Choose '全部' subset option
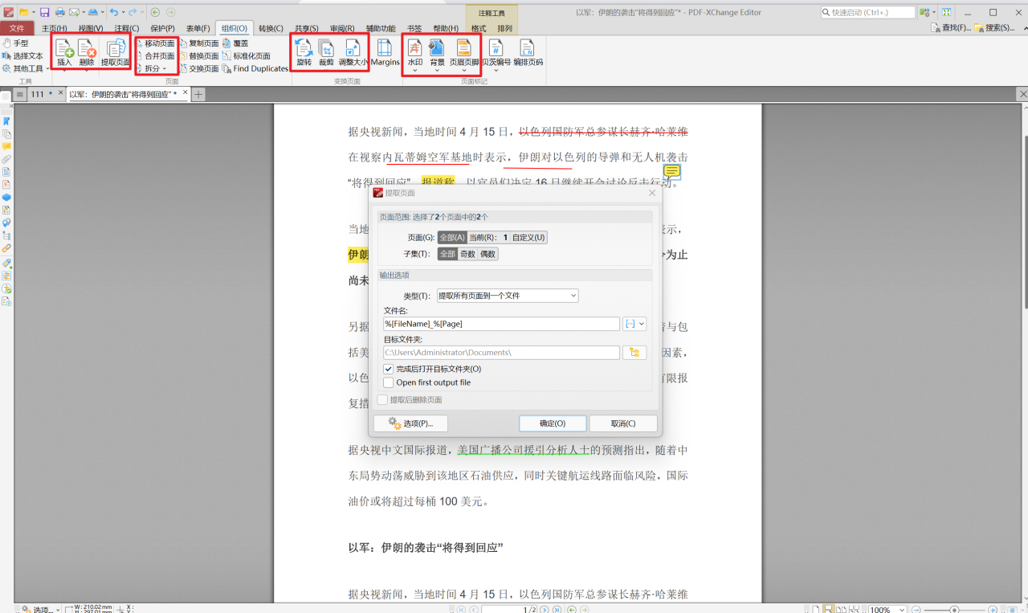 point(447,254)
